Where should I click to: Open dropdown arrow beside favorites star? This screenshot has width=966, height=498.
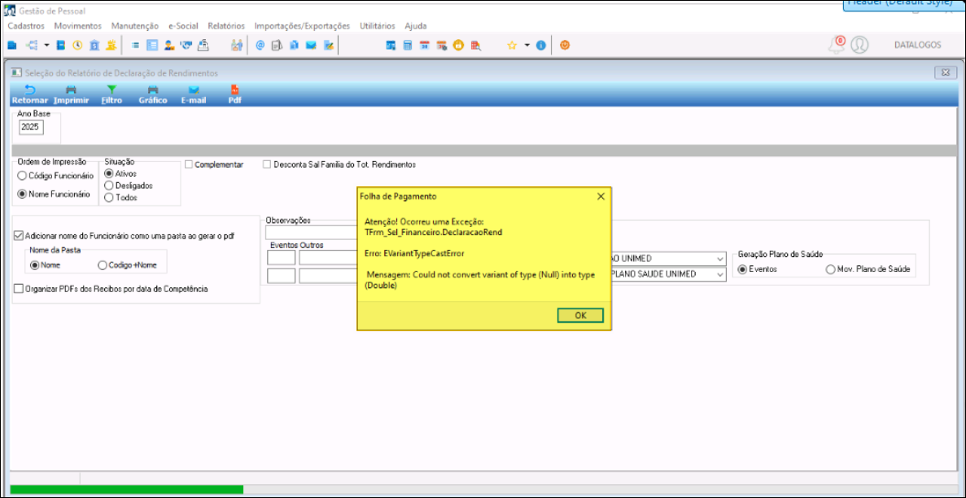527,46
